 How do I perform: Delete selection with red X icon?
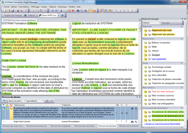pyautogui.click(x=73, y=11)
